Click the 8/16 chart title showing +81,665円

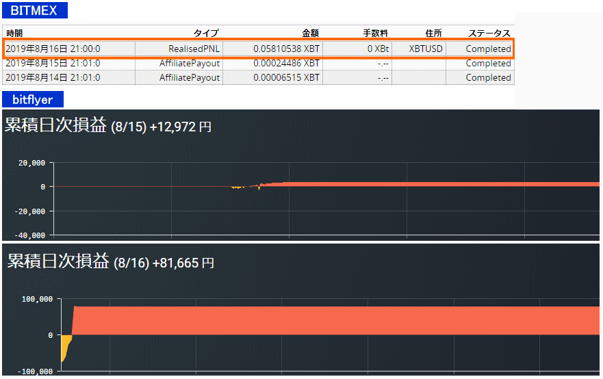coord(111,262)
